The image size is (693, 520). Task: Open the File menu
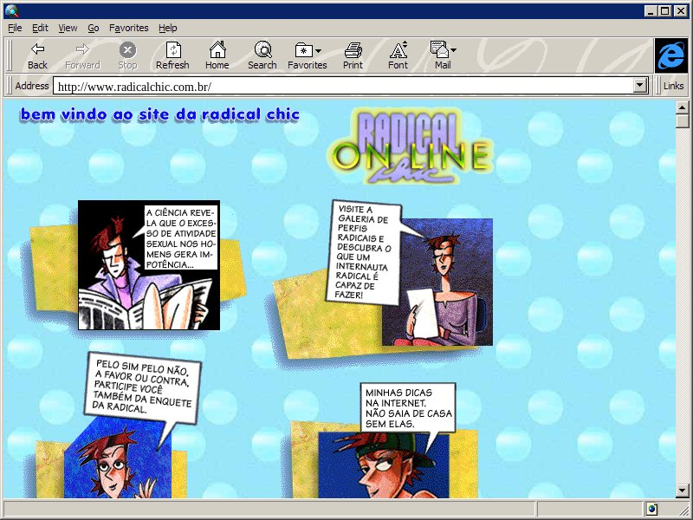coord(15,28)
